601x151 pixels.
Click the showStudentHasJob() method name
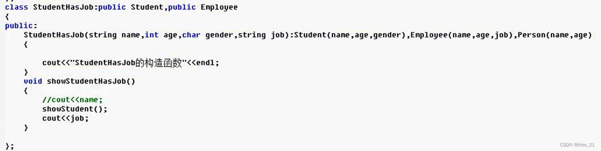pos(91,81)
